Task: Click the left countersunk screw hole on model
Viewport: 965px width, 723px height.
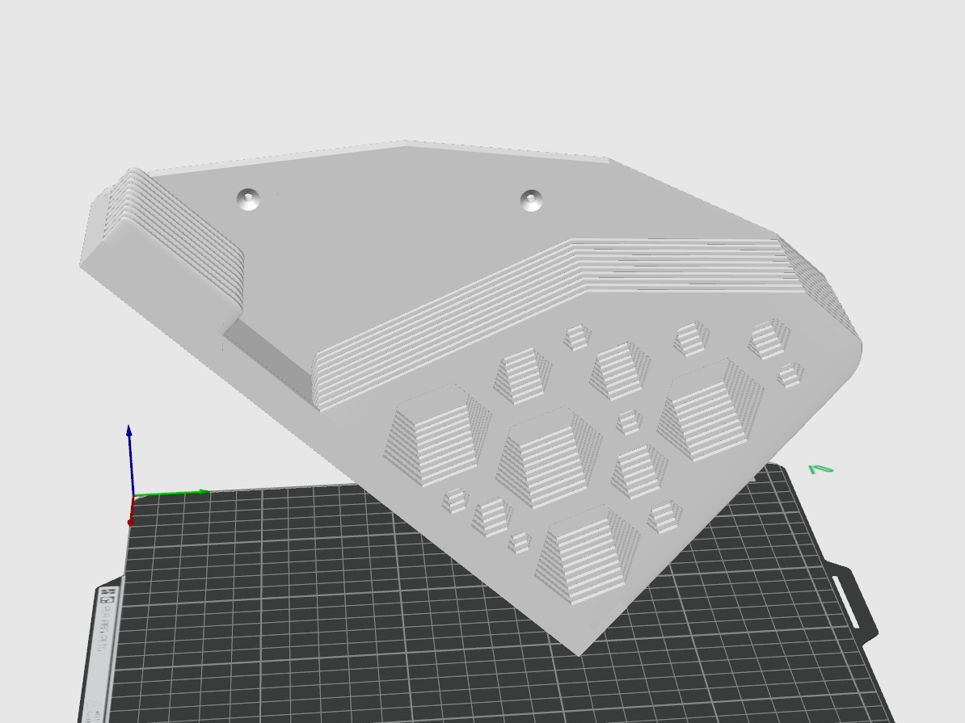Action: (x=248, y=200)
